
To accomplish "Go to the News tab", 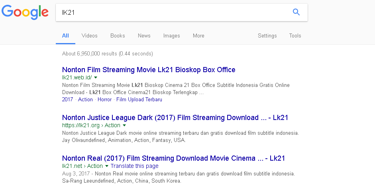I will tap(144, 35).
